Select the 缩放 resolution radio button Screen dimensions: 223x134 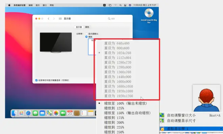(x=86, y=37)
